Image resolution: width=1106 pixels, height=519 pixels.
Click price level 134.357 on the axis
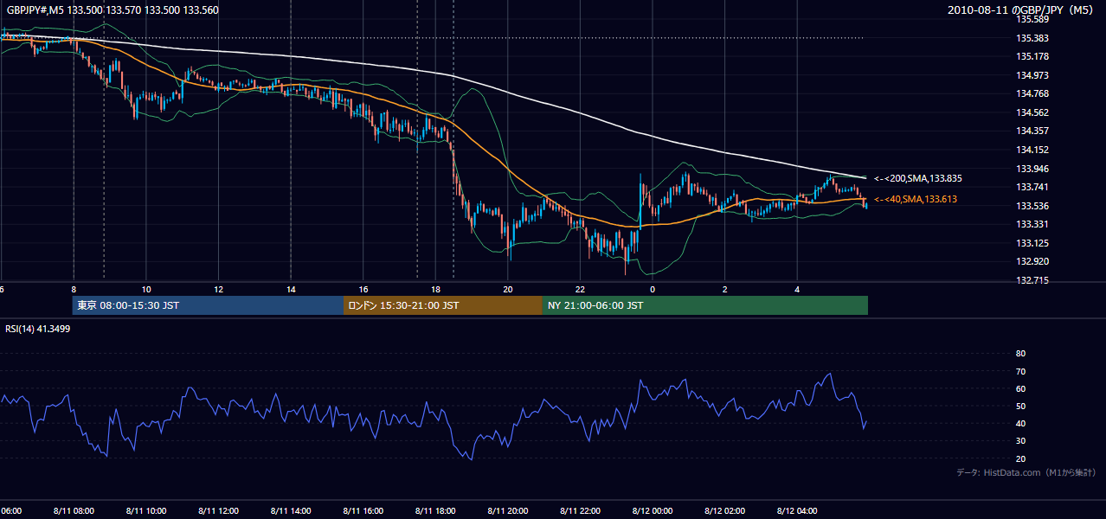pyautogui.click(x=1032, y=131)
